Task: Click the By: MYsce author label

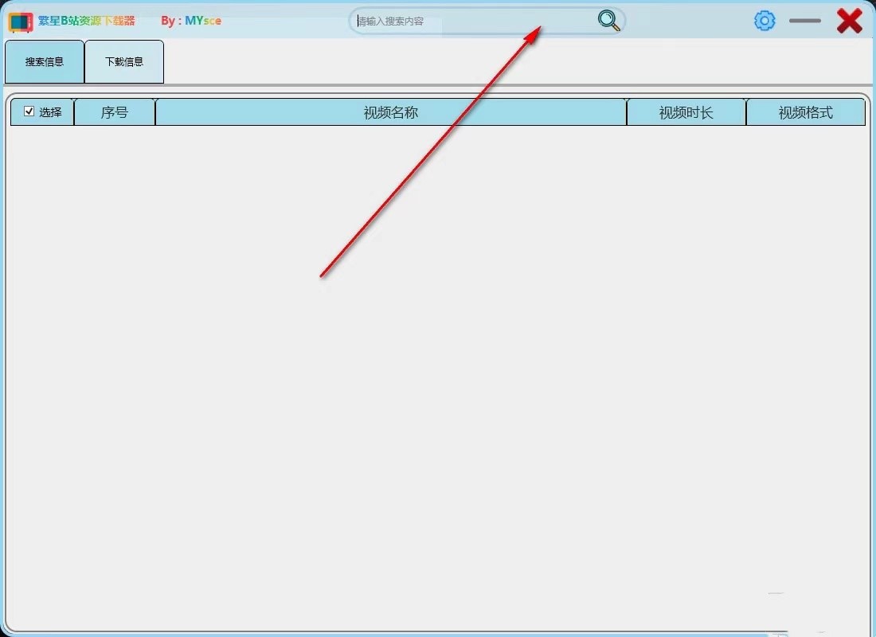Action: [x=191, y=21]
